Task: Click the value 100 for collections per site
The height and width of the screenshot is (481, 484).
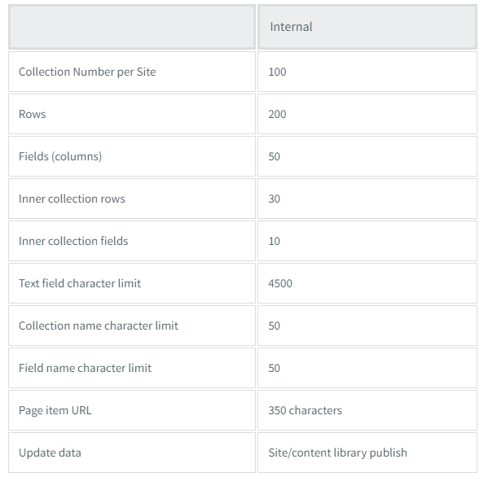Action: (277, 72)
